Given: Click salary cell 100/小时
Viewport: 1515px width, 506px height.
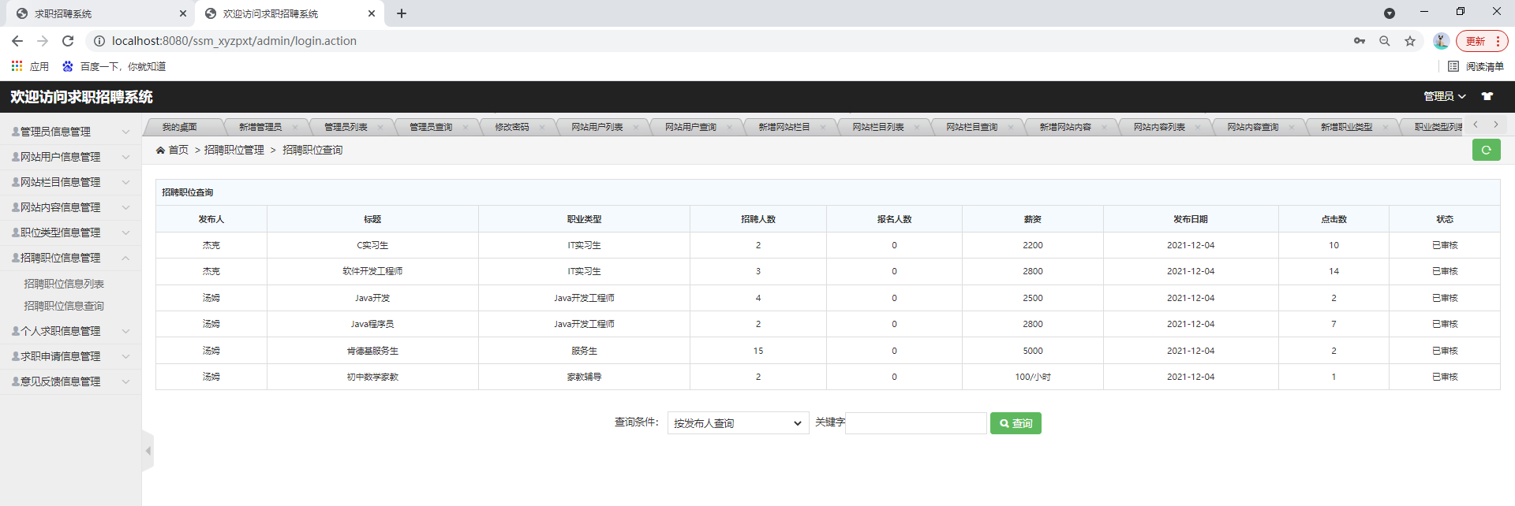Looking at the screenshot, I should pos(1033,377).
